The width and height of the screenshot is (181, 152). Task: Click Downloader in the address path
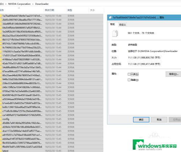click(x=42, y=4)
